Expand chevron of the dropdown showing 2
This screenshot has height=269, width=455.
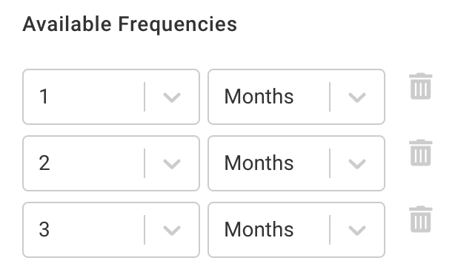[172, 164]
